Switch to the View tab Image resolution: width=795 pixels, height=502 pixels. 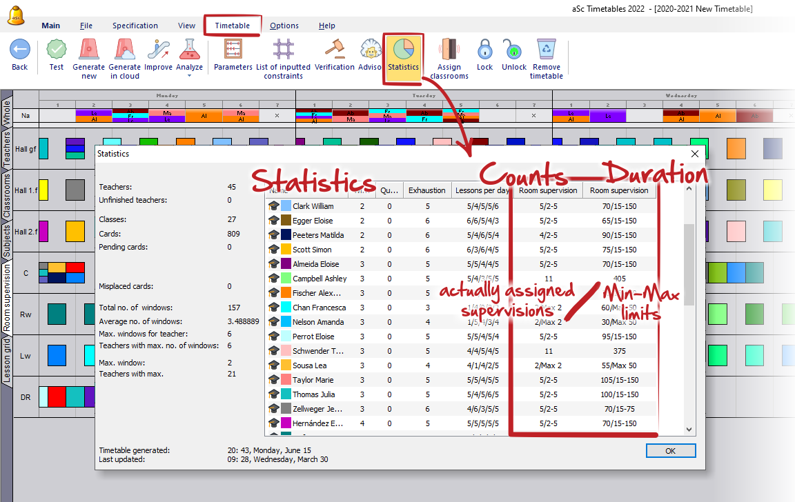point(186,26)
